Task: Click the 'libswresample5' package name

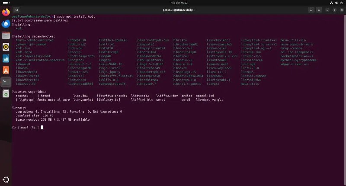Action: coord(219,44)
